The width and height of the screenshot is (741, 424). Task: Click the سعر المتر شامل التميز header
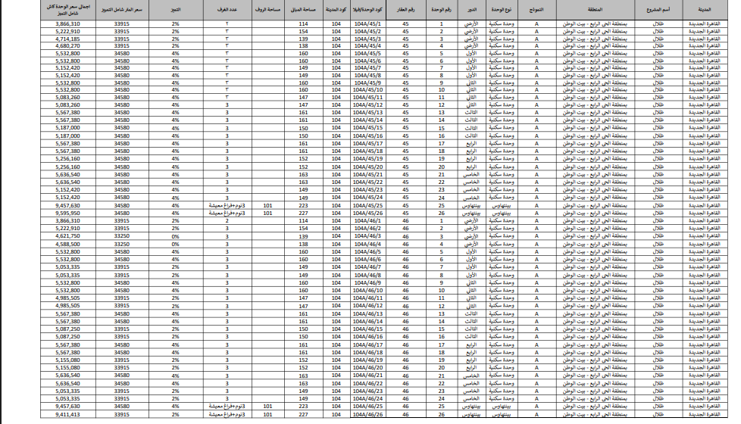point(121,9)
